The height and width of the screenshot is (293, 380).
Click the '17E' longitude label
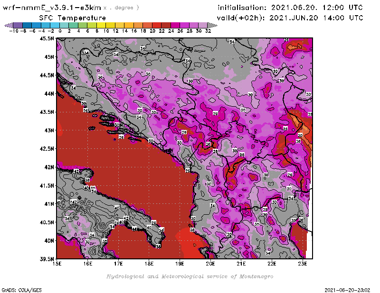pyautogui.click(x=118, y=264)
